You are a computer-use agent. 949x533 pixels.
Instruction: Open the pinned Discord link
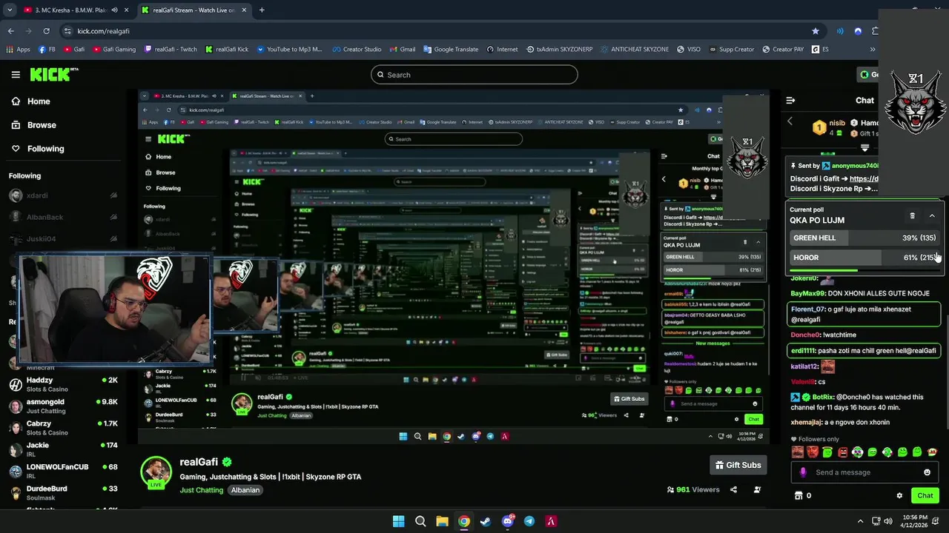(x=864, y=178)
